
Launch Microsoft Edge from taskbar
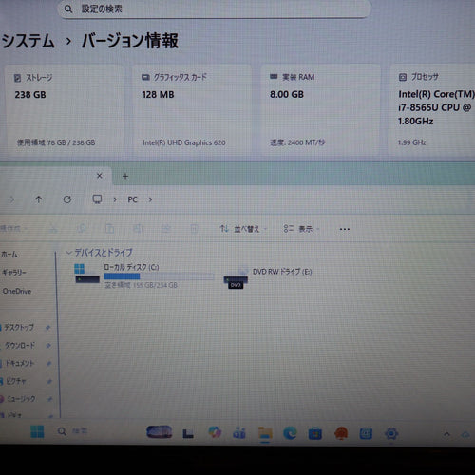pos(290,433)
